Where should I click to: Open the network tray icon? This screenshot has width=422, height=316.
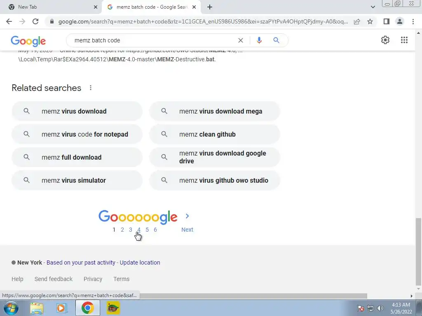click(370, 308)
